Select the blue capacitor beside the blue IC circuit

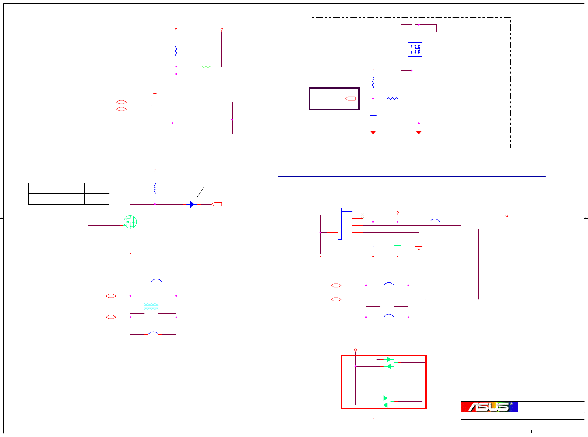[155, 83]
